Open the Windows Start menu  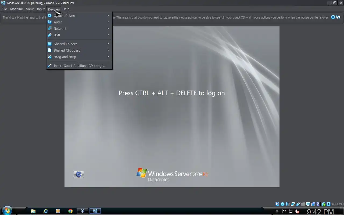pyautogui.click(x=7, y=211)
